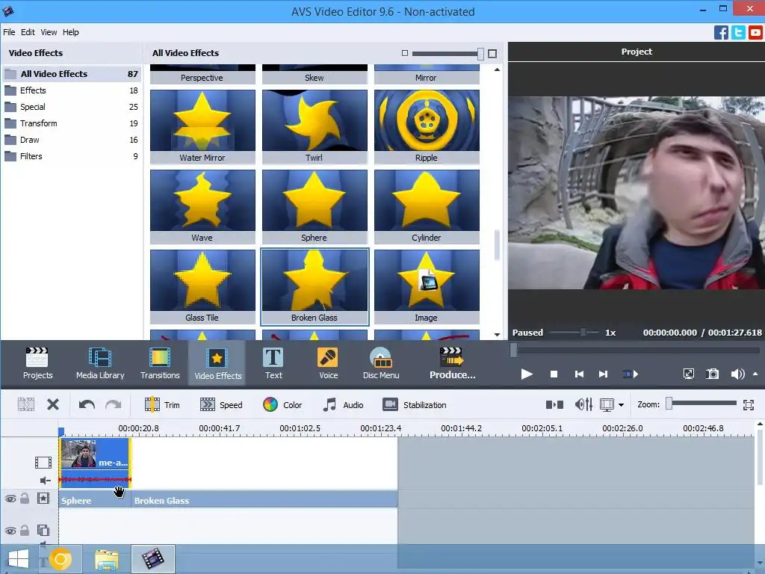
Task: Open the Stabilization tool
Action: tap(415, 404)
